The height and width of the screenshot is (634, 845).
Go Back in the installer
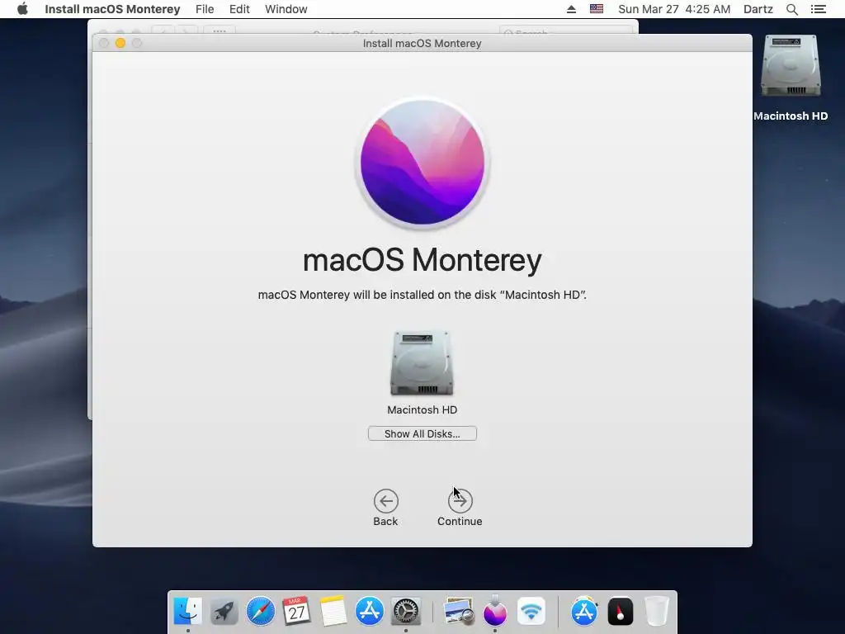[x=386, y=501]
